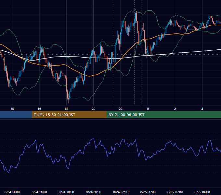Click the 18 hour axis label
Screen dimensions: 221x195
pyautogui.click(x=66, y=109)
